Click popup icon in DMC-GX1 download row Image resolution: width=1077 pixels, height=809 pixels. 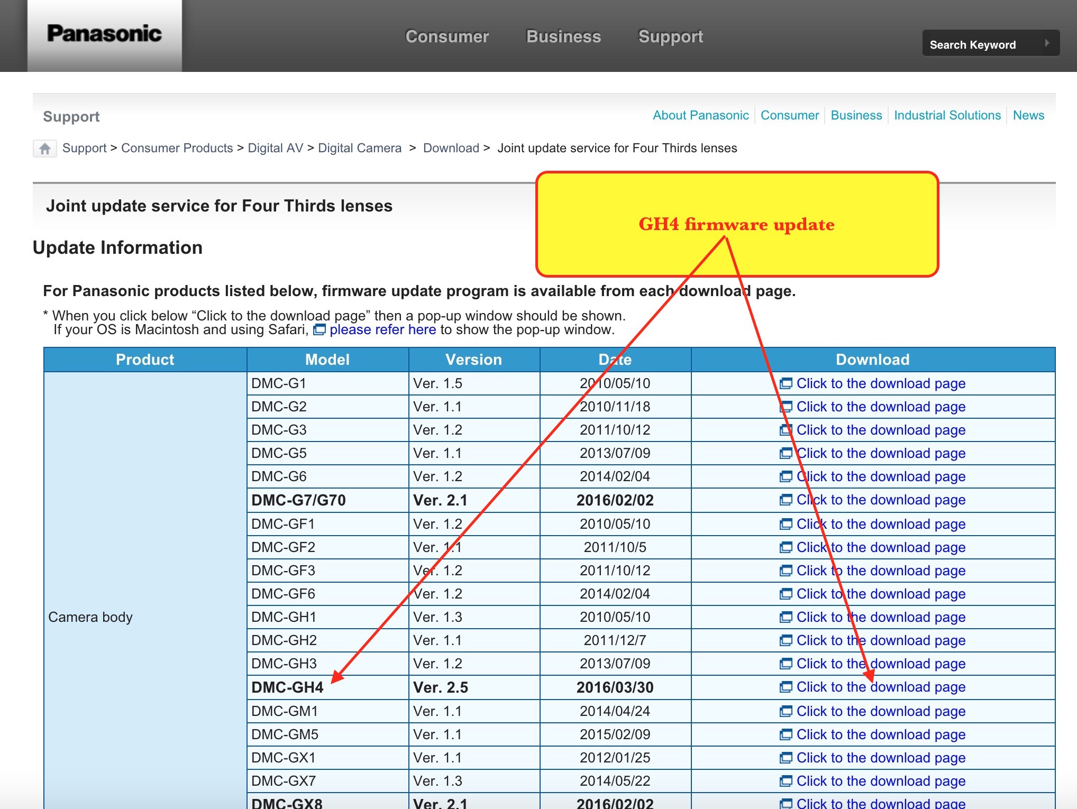[x=786, y=758]
